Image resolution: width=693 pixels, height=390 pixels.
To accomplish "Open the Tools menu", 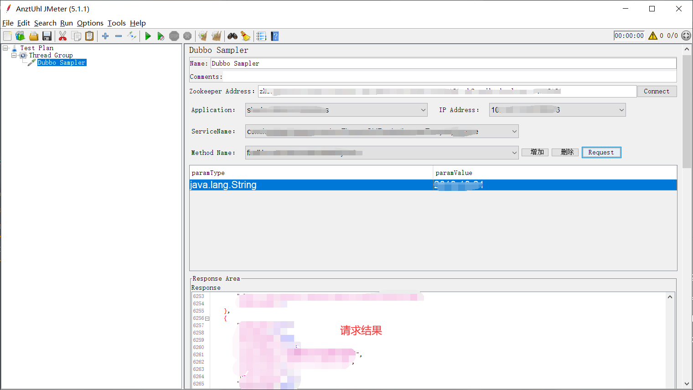I will click(x=117, y=23).
